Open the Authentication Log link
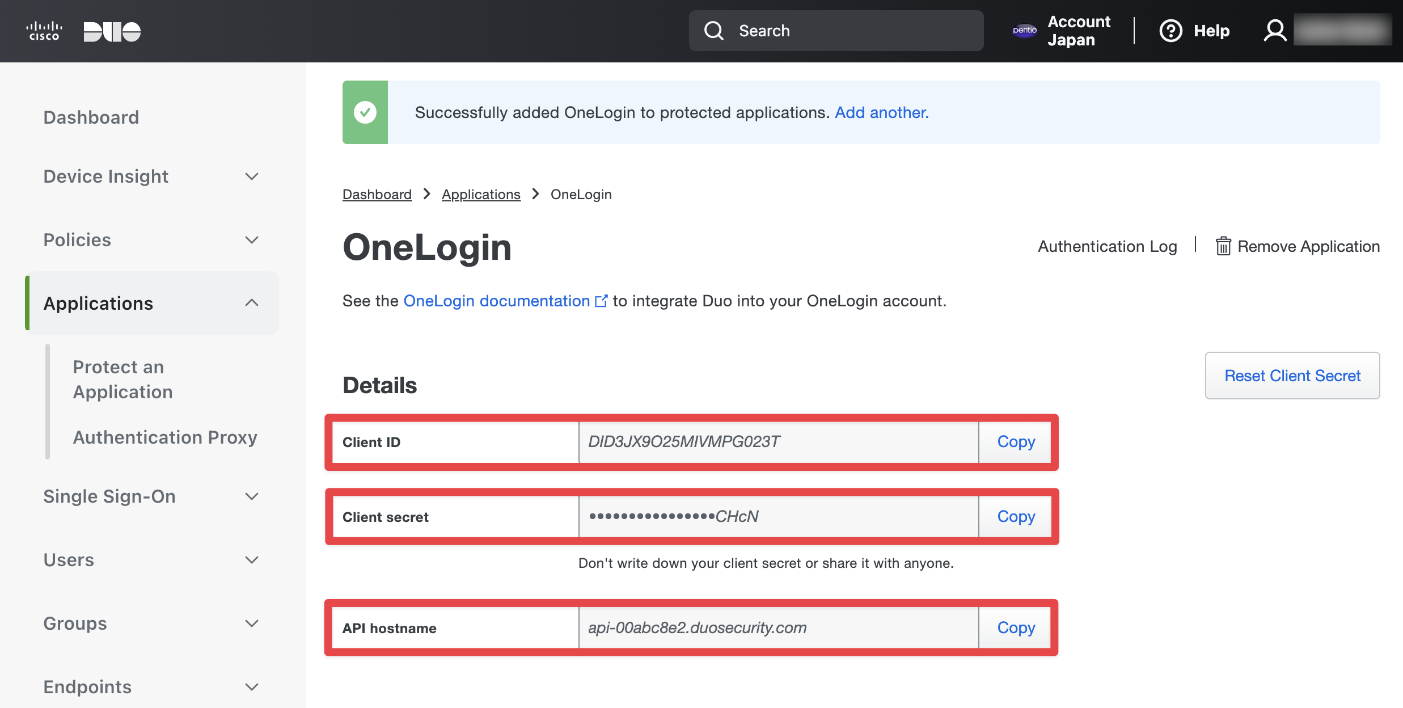 pyautogui.click(x=1108, y=246)
